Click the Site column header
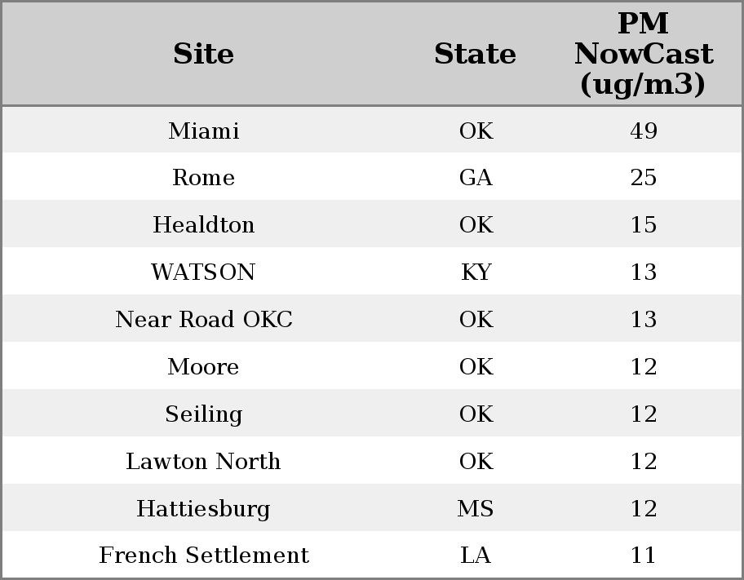Image resolution: width=744 pixels, height=580 pixels. pos(203,54)
